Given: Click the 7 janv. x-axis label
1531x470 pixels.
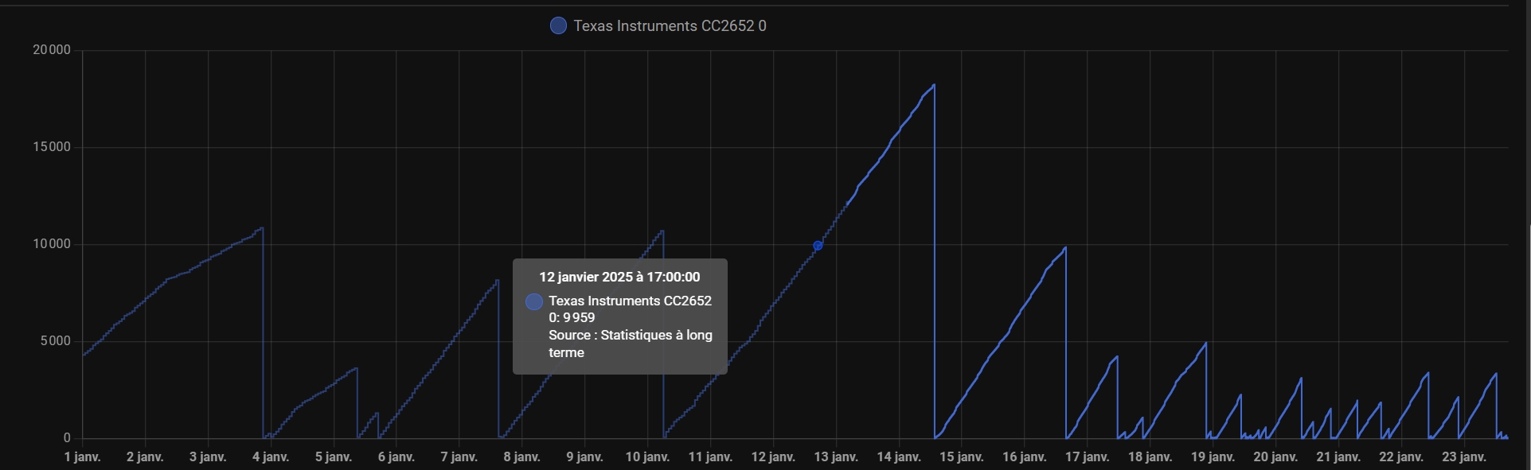Looking at the screenshot, I should [x=459, y=457].
